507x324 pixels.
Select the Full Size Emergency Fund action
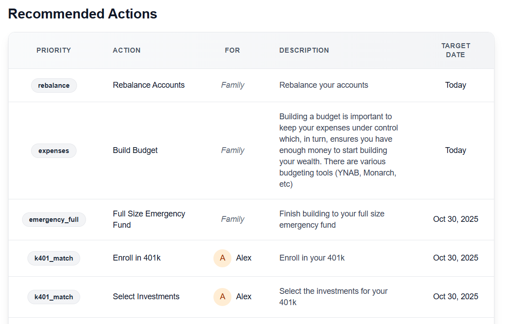(x=149, y=219)
